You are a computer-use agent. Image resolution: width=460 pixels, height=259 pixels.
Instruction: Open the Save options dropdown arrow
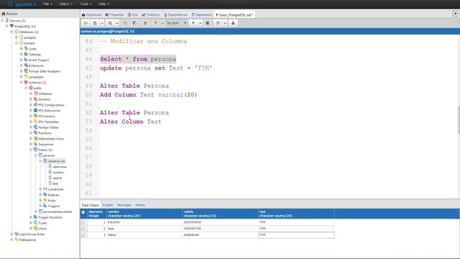(102, 23)
